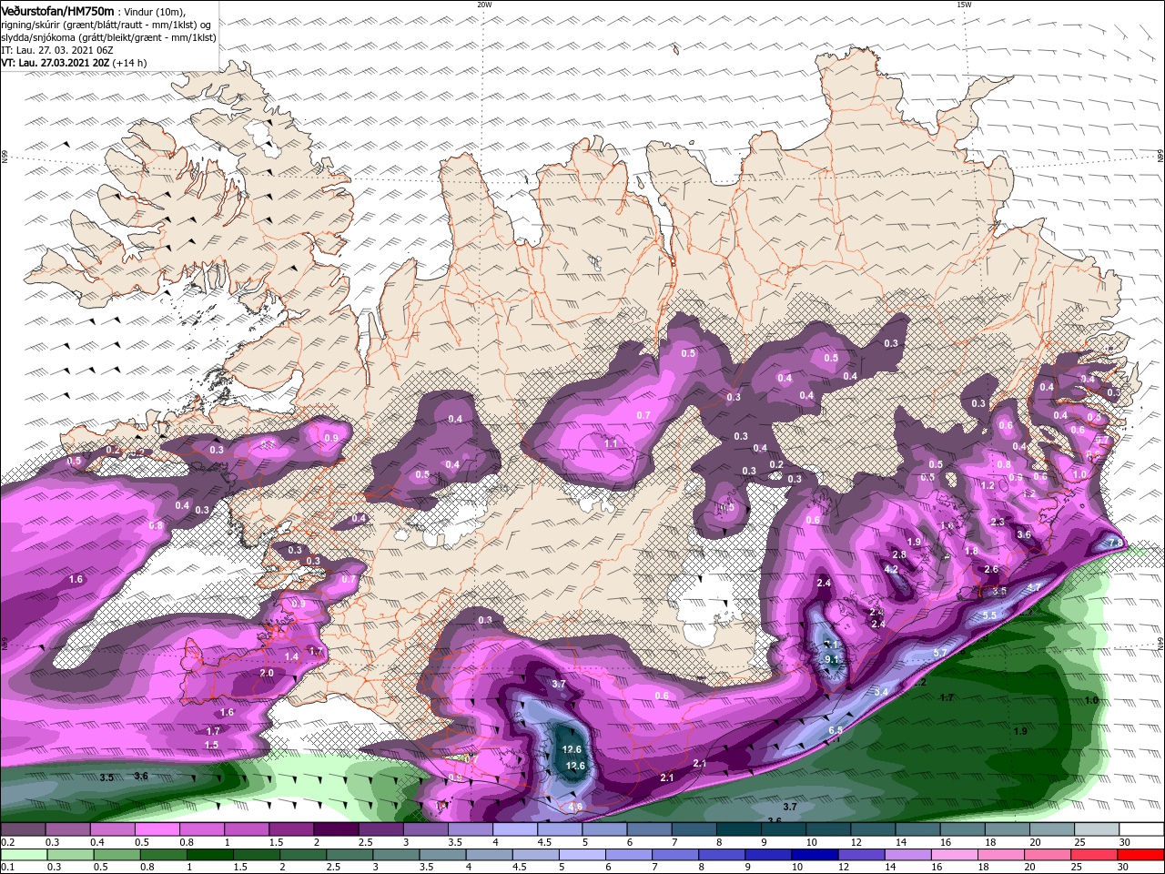Select the rain legend swatch labeled 0.8
The image size is (1165, 874).
pyautogui.click(x=163, y=855)
